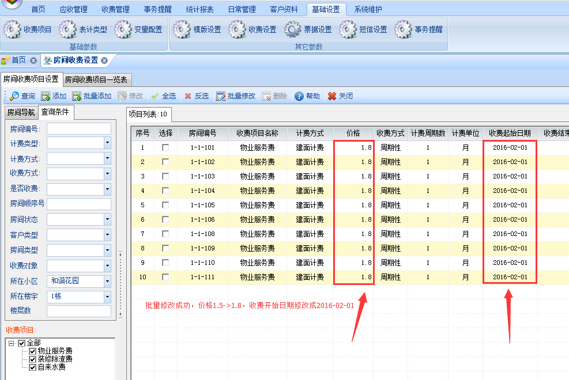The width and height of the screenshot is (569, 380).
Task: Open the 收费设置 gear icon
Action: 237,29
